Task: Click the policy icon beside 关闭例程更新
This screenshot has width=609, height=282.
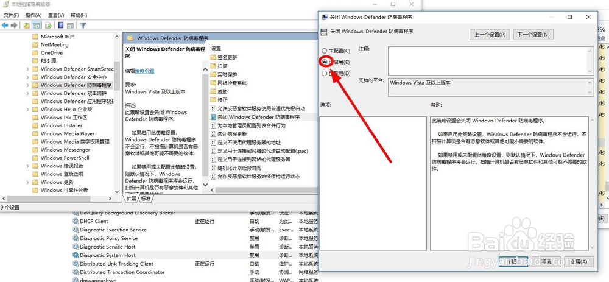Action: tap(213, 133)
